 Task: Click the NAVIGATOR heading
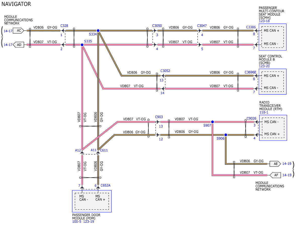pos(16,4)
